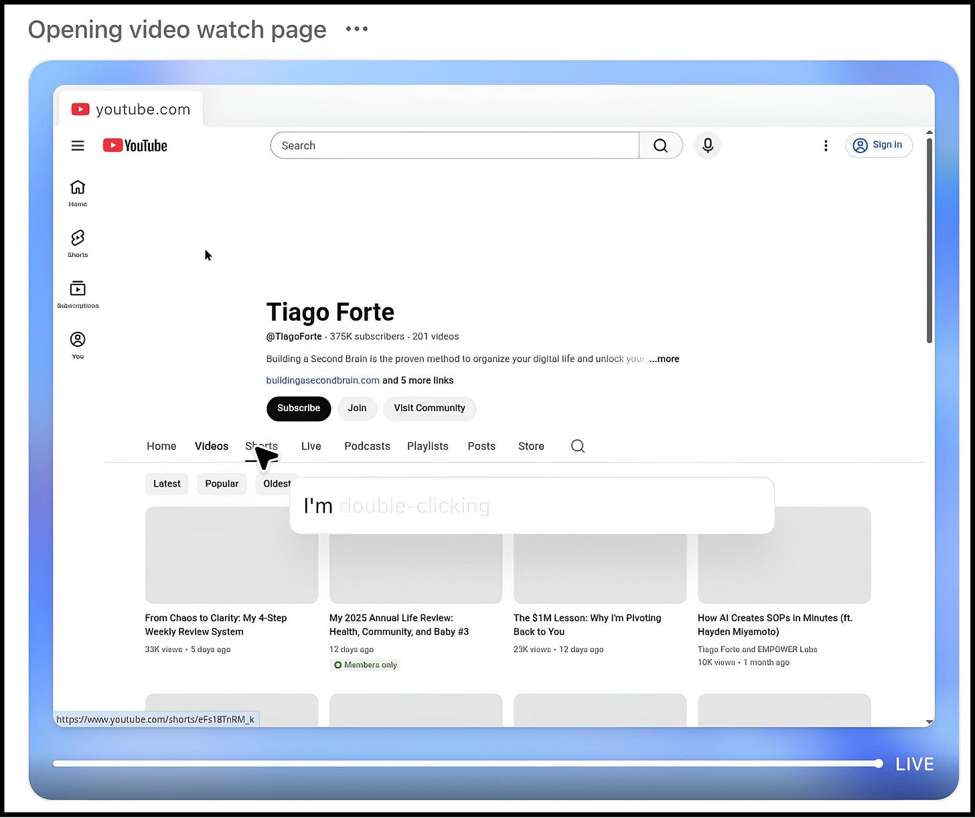Go to Home in the sidebar
The height and width of the screenshot is (818, 975).
pyautogui.click(x=78, y=193)
